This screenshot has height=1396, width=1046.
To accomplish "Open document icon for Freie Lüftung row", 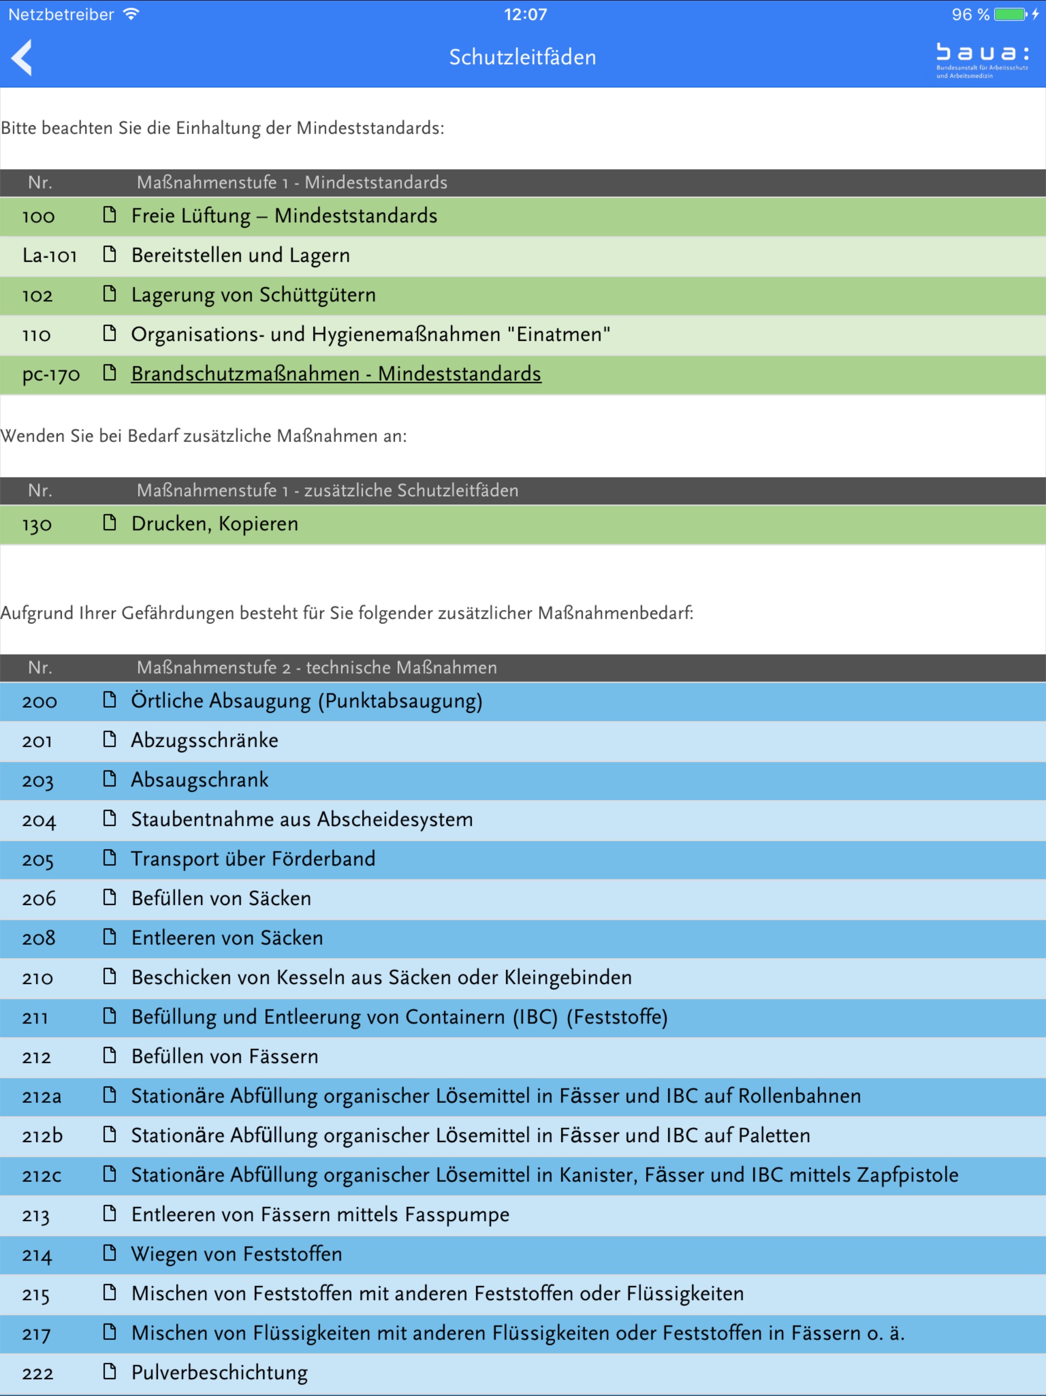I will pyautogui.click(x=110, y=215).
